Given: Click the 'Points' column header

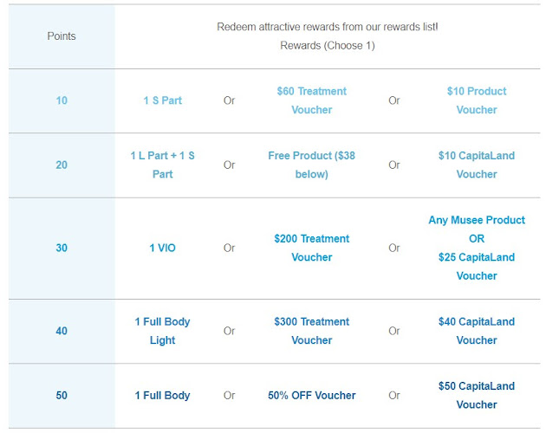Looking at the screenshot, I should [62, 36].
